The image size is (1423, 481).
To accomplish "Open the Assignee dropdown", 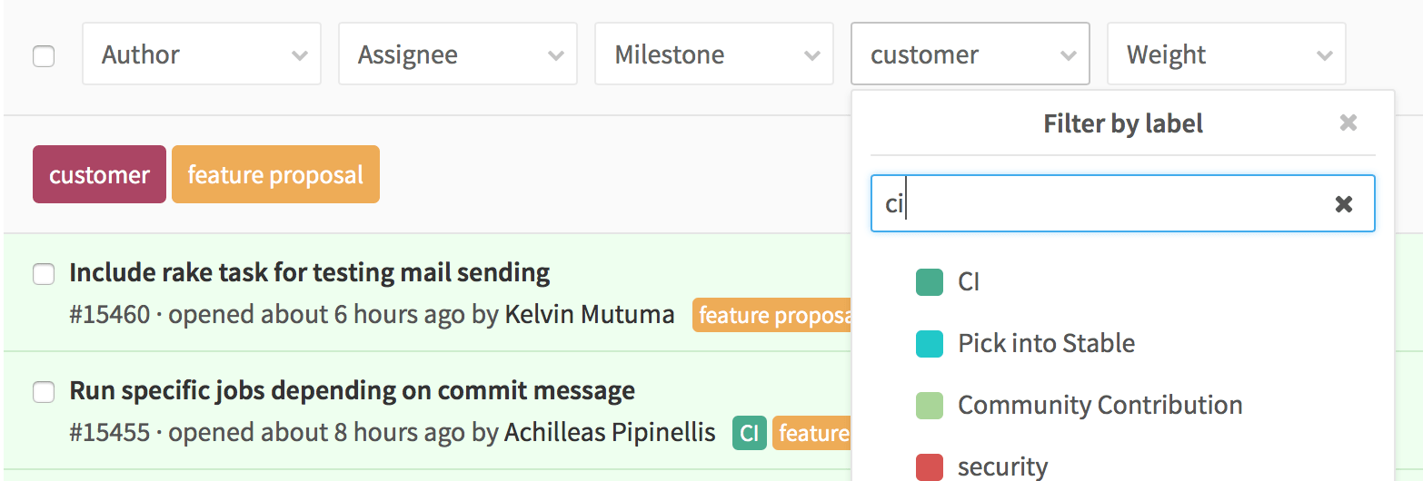I will [x=458, y=54].
